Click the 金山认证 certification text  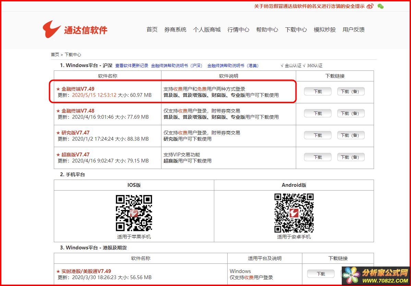(293, 66)
